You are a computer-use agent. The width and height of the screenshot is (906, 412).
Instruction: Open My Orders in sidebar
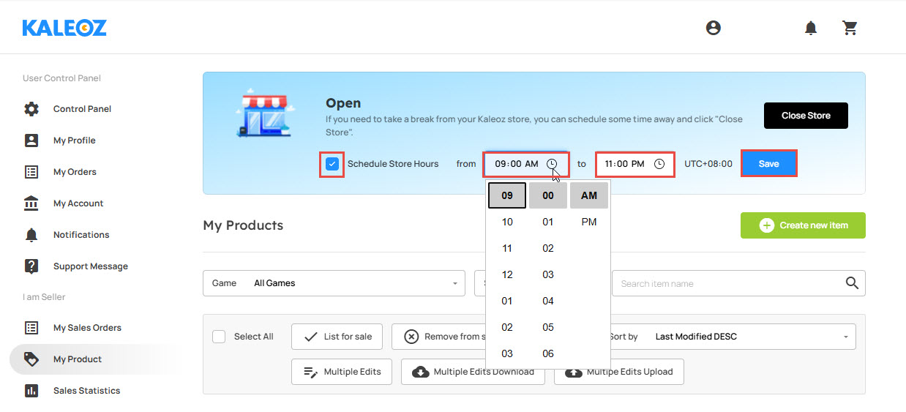point(75,172)
